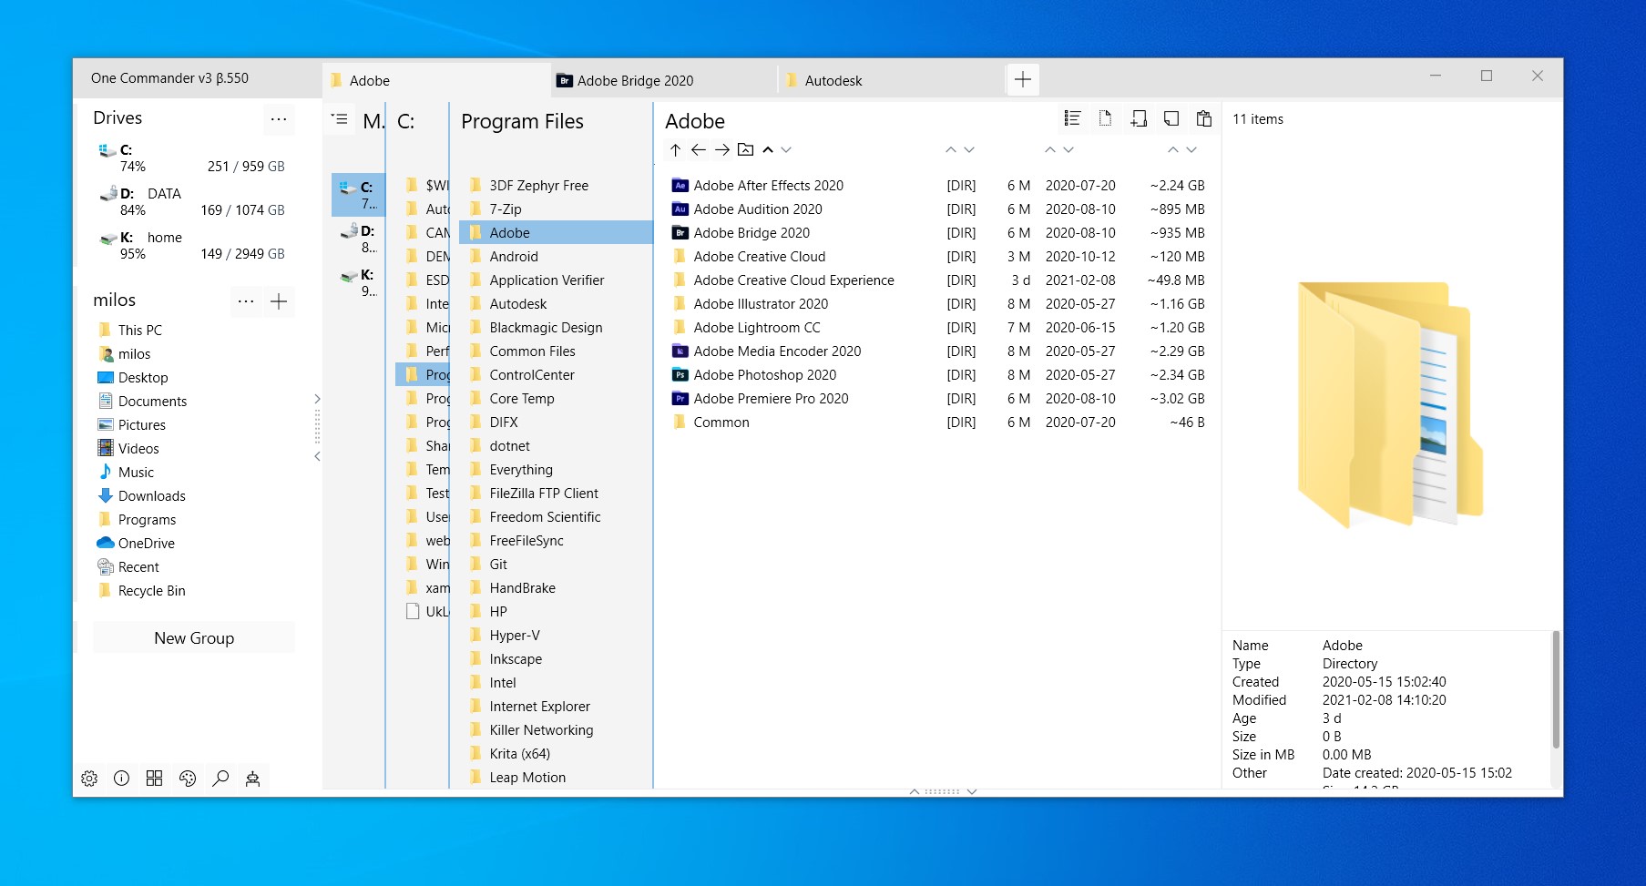Select drive C: in the Drives panel
Screen dimensions: 1646x886
tap(191, 158)
